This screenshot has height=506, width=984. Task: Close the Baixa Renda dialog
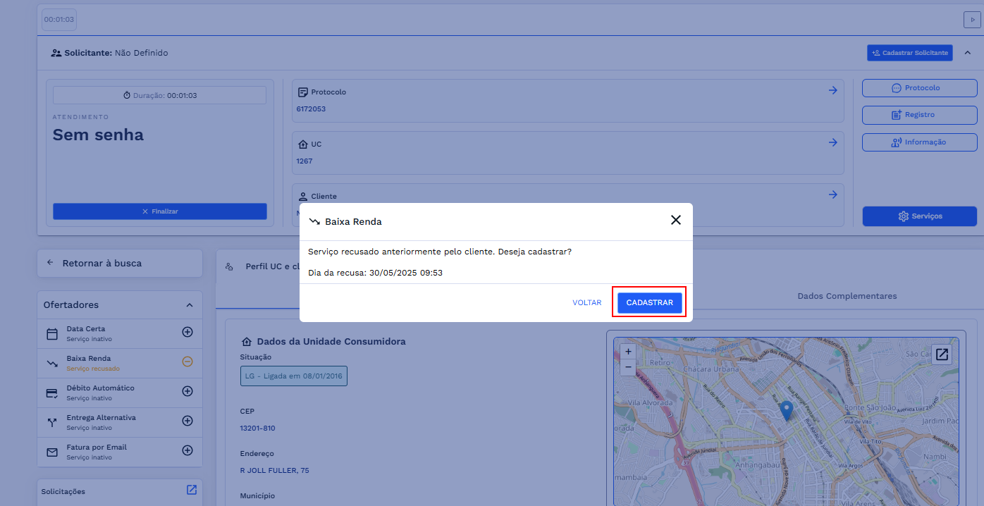pos(675,221)
